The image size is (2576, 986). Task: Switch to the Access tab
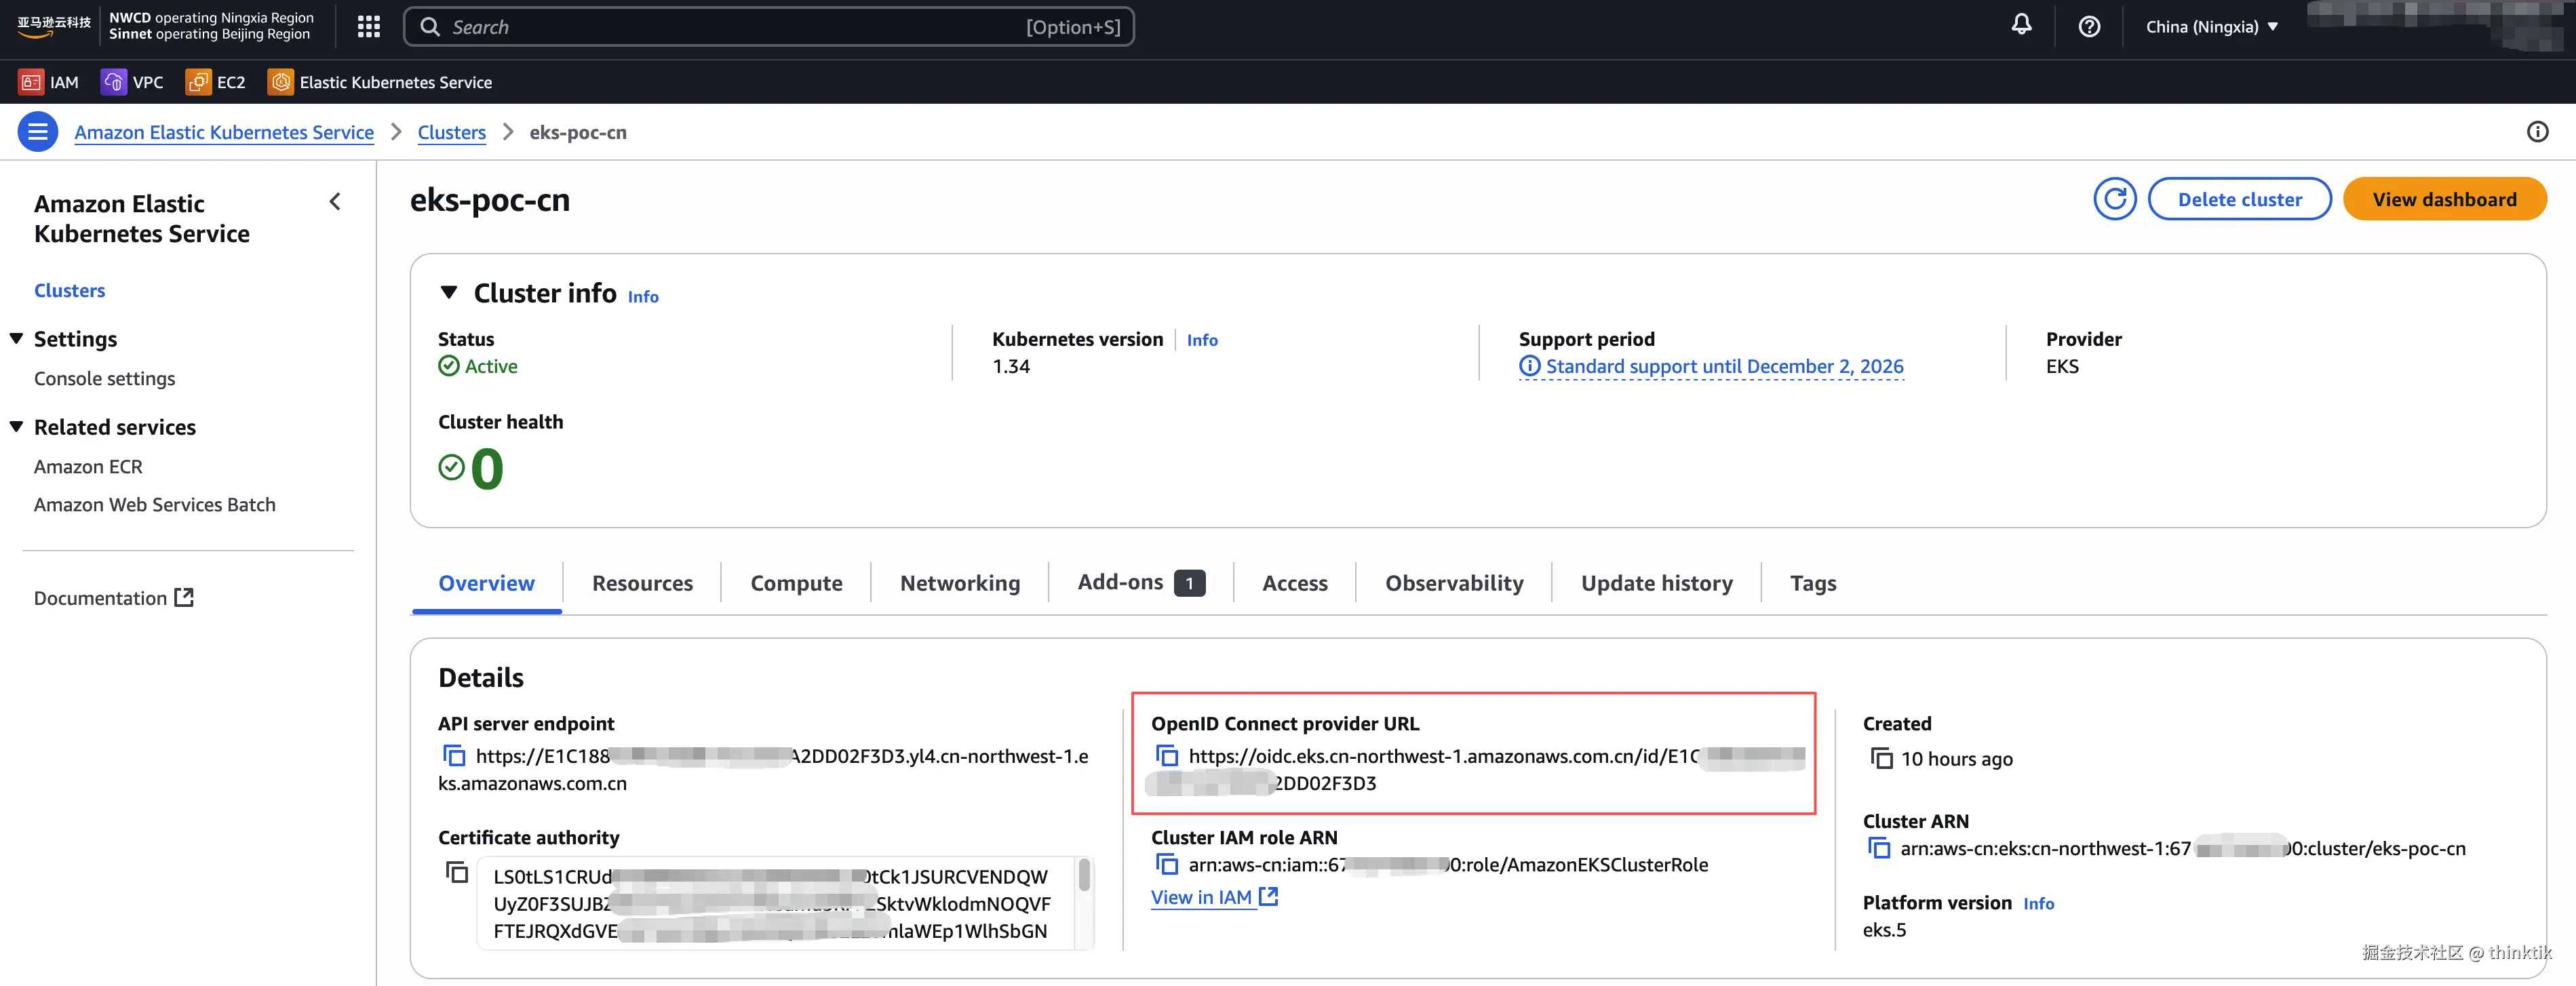coord(1295,583)
